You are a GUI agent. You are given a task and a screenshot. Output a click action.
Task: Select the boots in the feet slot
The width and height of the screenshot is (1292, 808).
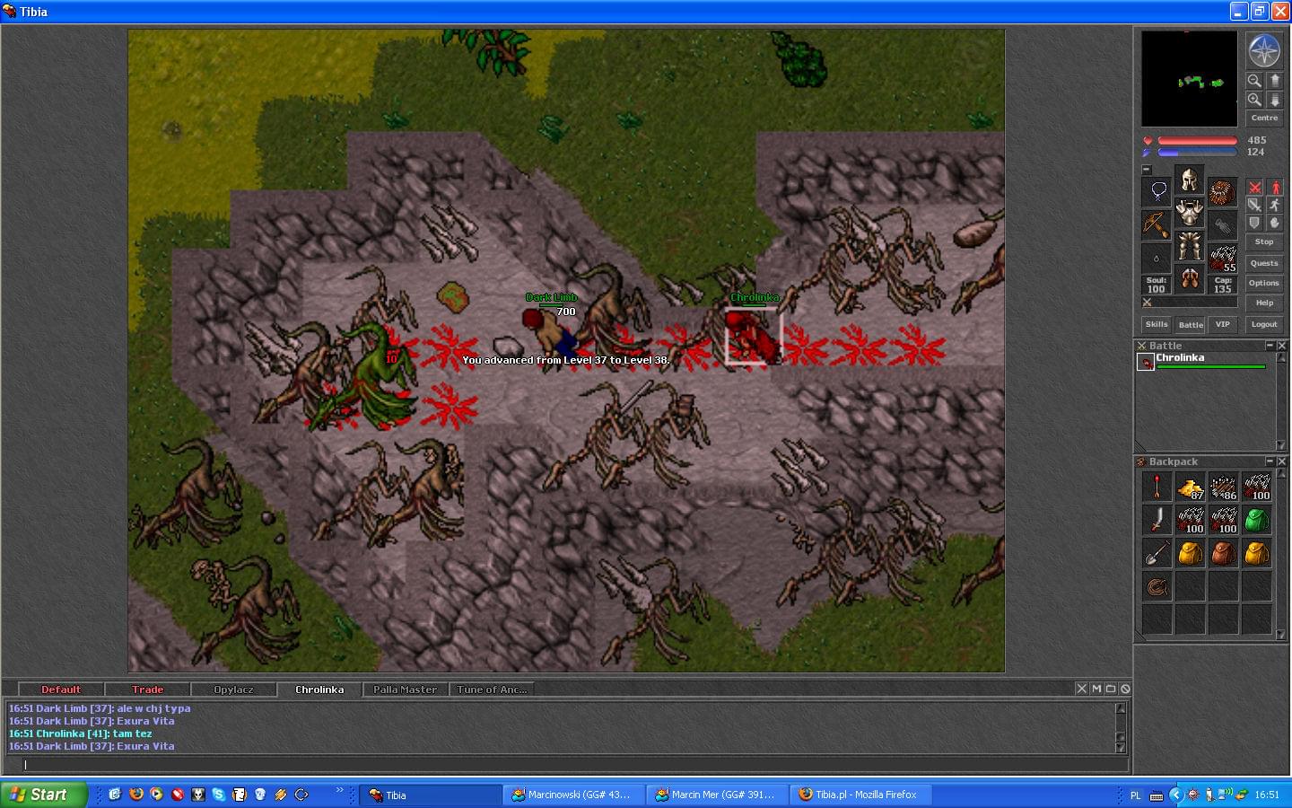(1190, 279)
